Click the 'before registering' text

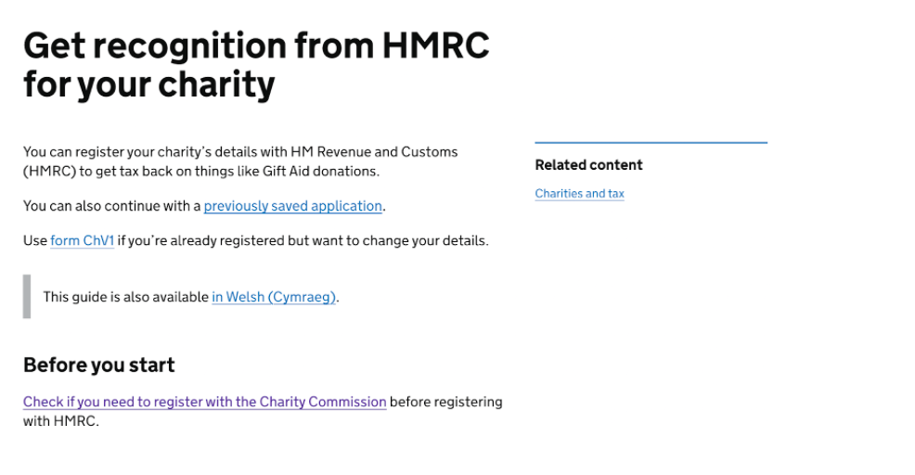(x=446, y=403)
